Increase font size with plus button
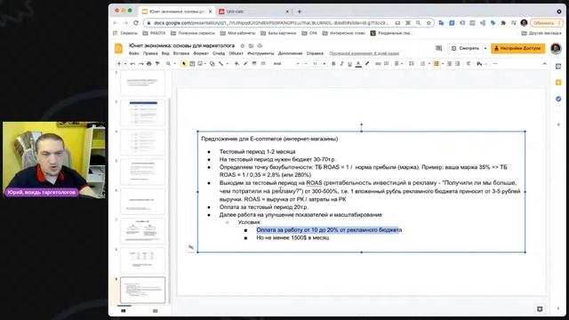This screenshot has width=569, height=320. [324, 64]
